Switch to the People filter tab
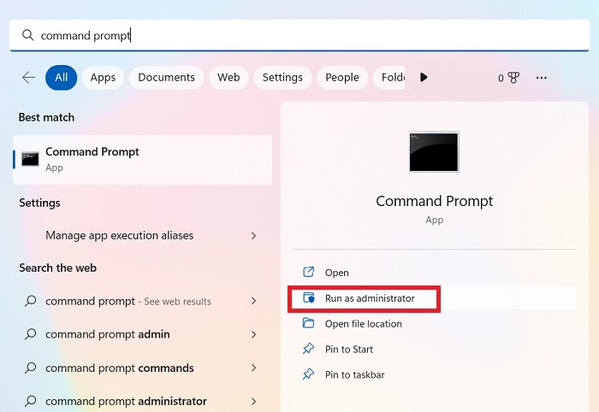 pos(342,78)
